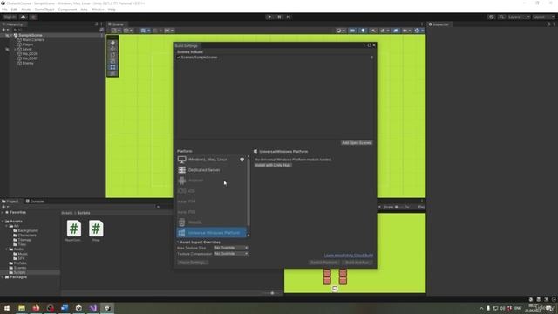This screenshot has width=558, height=314.
Task: Adjust the Project icon size slider
Action: tap(272, 293)
